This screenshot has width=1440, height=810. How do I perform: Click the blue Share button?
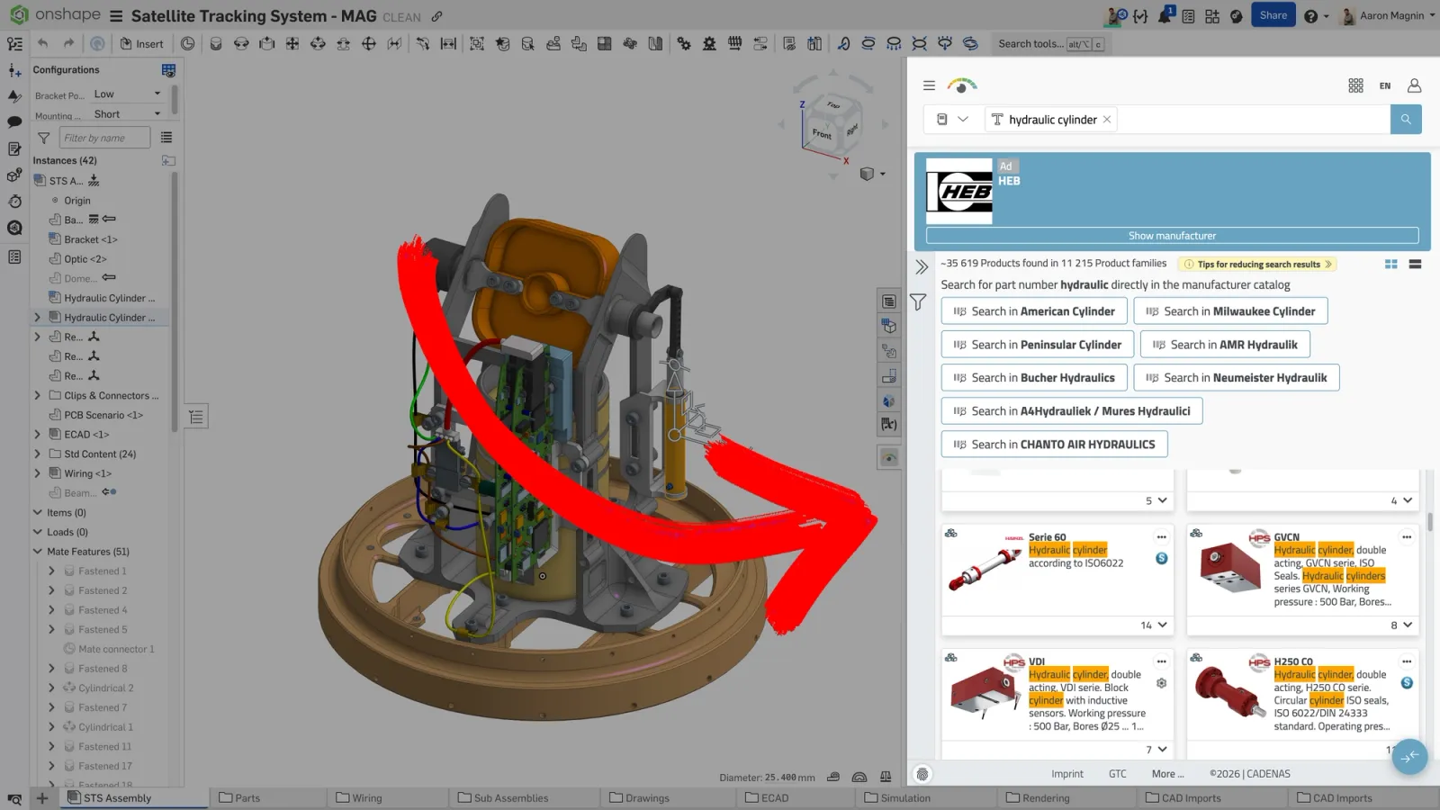(x=1273, y=15)
